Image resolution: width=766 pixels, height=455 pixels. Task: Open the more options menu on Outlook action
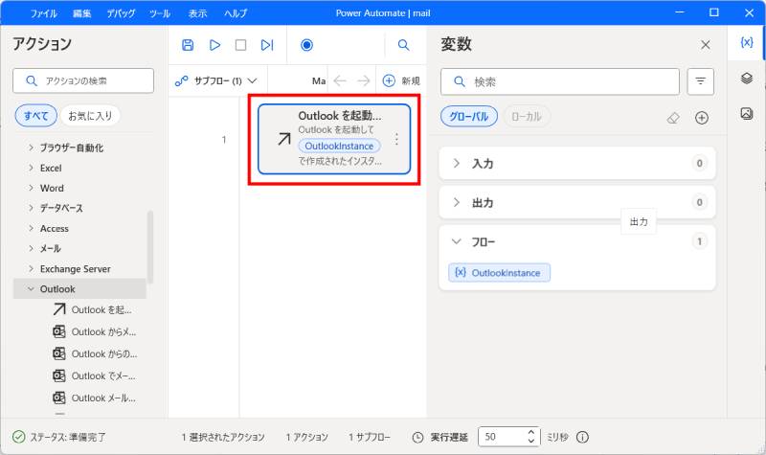[396, 139]
